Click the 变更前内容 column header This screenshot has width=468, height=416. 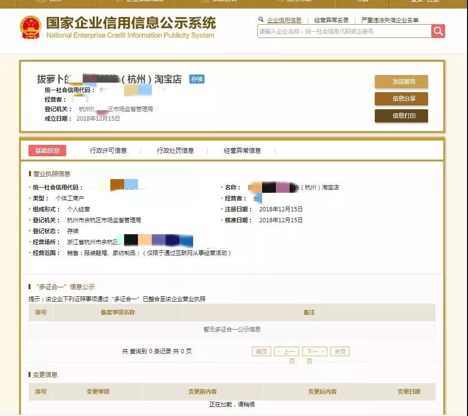202,392
